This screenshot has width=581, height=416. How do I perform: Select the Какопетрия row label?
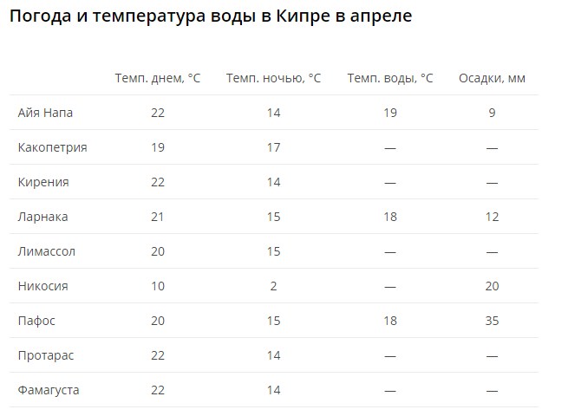pyautogui.click(x=52, y=147)
